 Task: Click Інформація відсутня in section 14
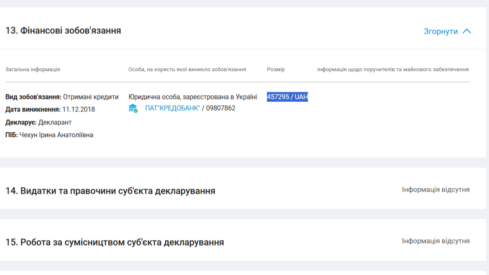(x=436, y=189)
